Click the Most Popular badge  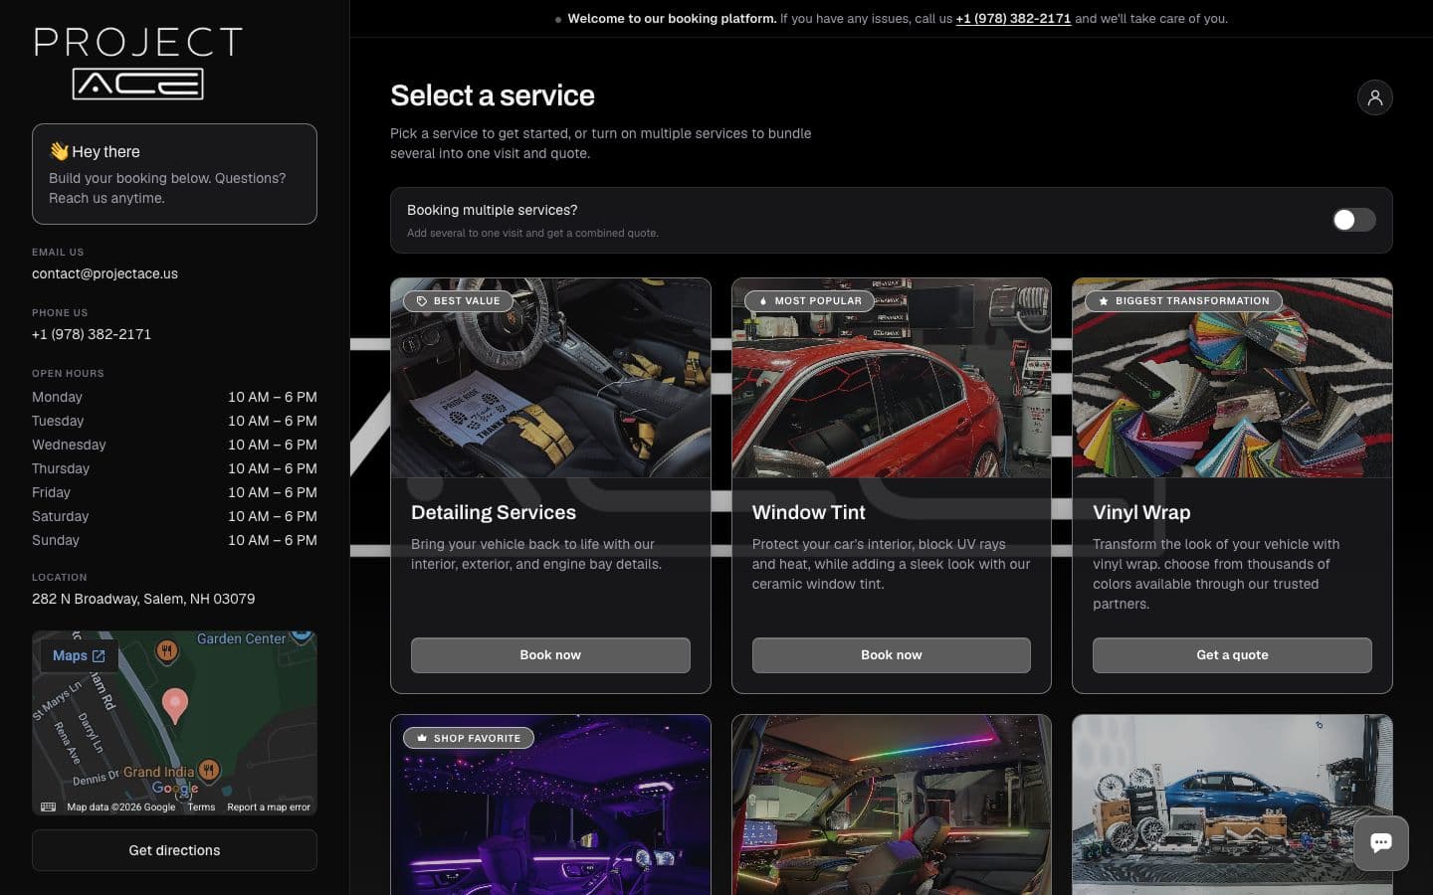tap(809, 300)
